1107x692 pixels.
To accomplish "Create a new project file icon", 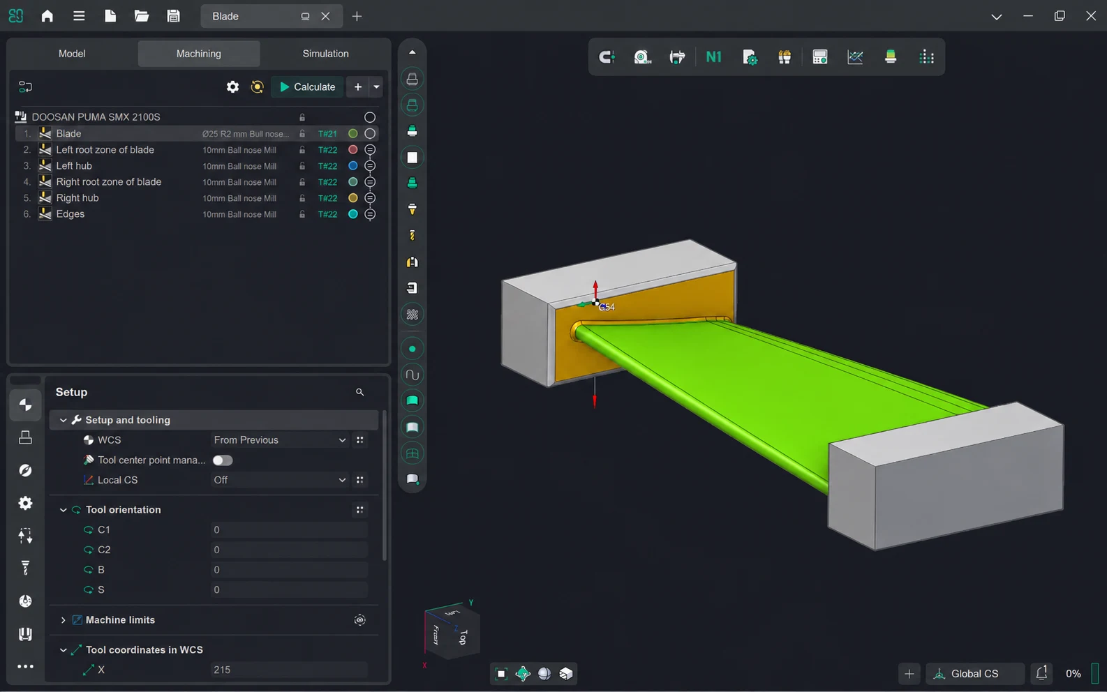I will click(110, 16).
